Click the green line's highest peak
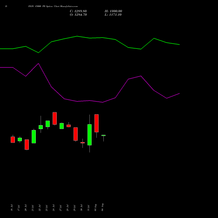This screenshot has width=218, height=218. coord(77,36)
